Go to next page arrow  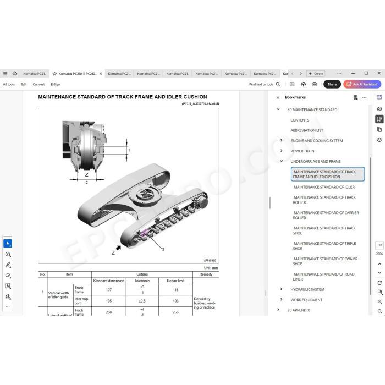point(380,273)
